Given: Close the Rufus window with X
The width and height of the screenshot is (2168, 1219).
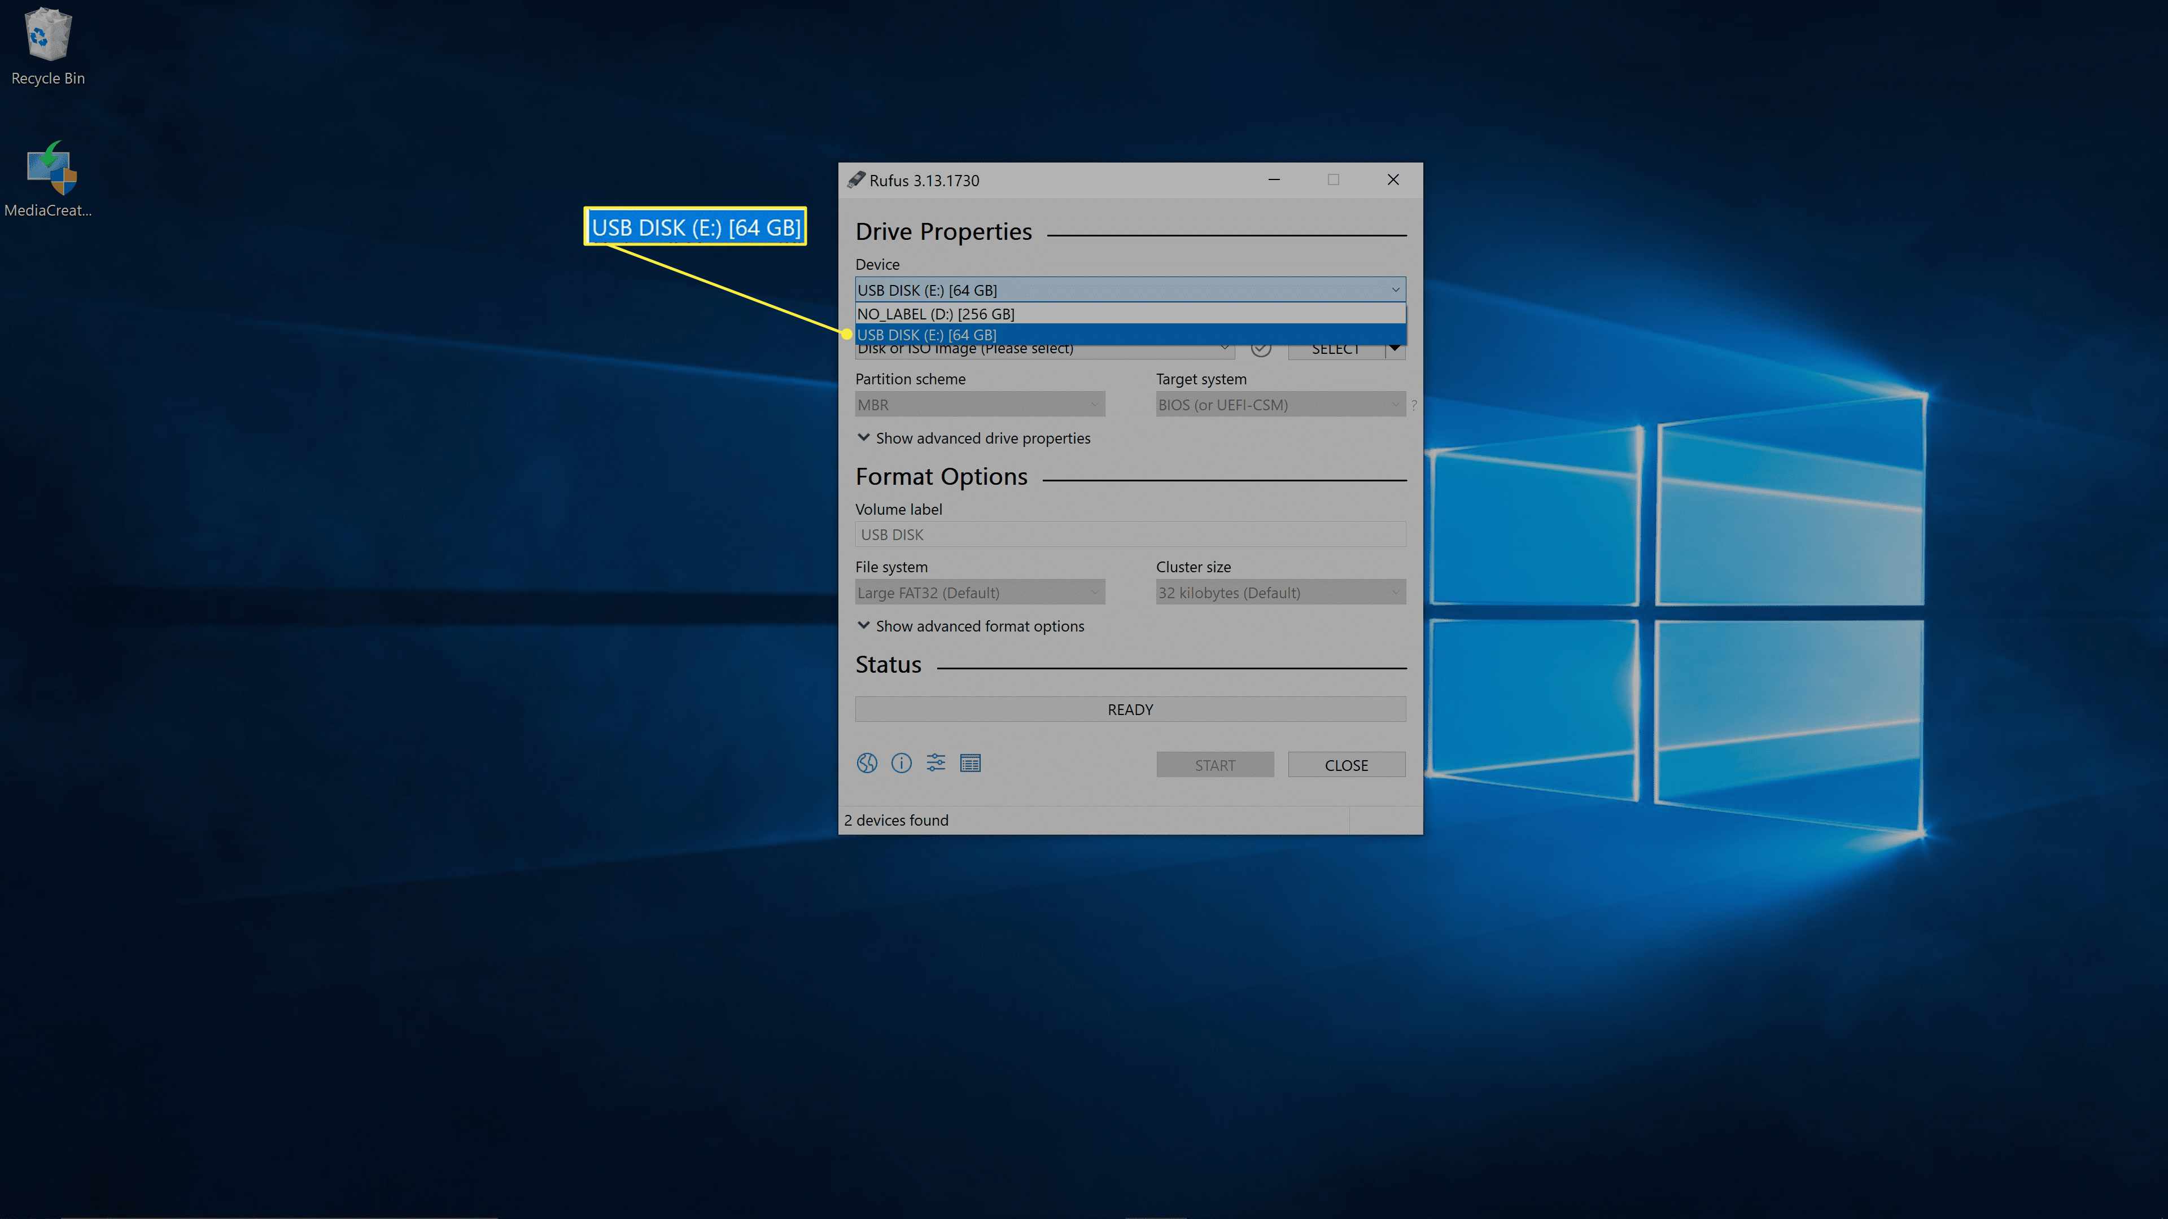Looking at the screenshot, I should pos(1393,179).
